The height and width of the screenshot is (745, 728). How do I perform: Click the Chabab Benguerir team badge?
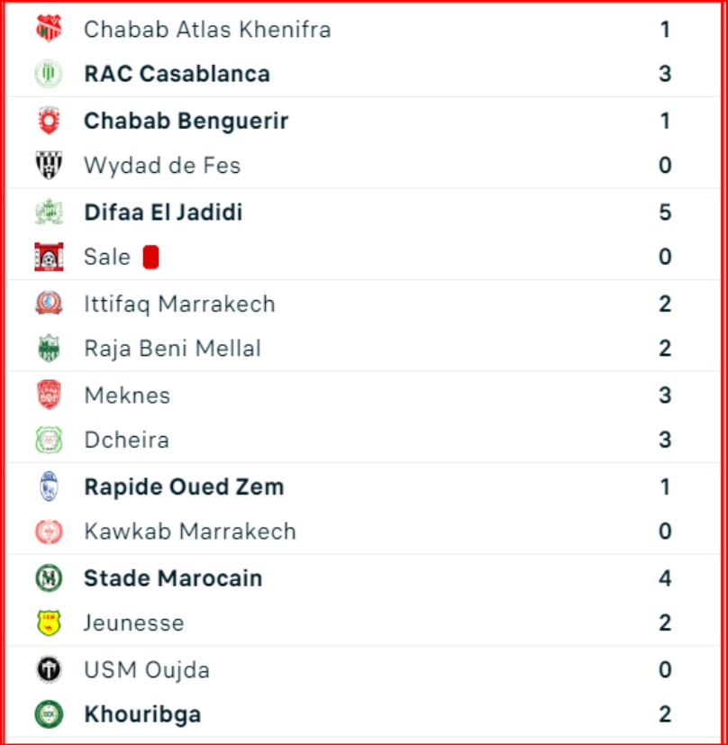(49, 121)
